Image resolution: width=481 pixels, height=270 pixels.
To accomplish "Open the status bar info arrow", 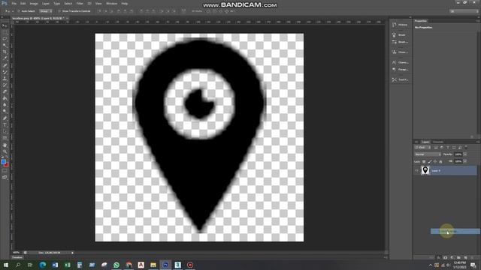I will 72,253.
